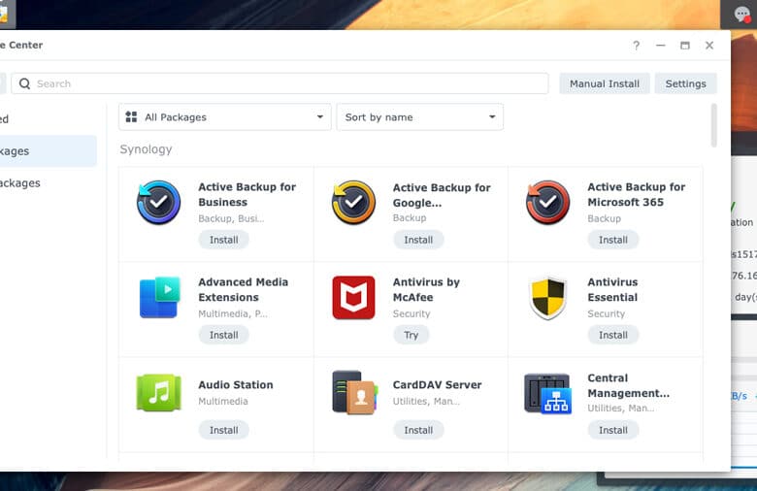Click the search magnifier icon
This screenshot has width=757, height=491.
point(24,83)
